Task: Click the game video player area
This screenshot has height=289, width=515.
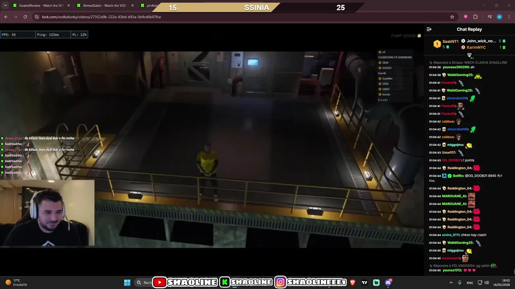Action: click(x=212, y=149)
